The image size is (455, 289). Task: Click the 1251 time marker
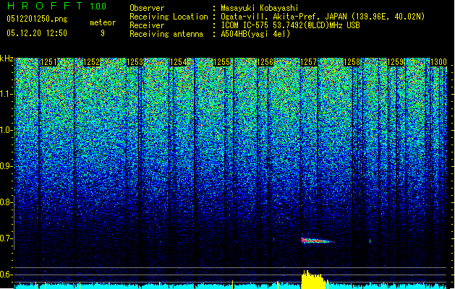48,62
